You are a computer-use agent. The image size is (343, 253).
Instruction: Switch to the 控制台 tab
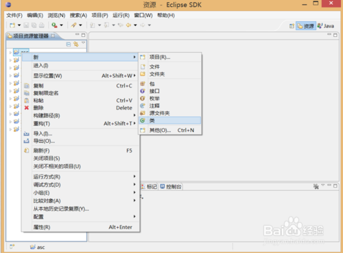click(x=171, y=187)
